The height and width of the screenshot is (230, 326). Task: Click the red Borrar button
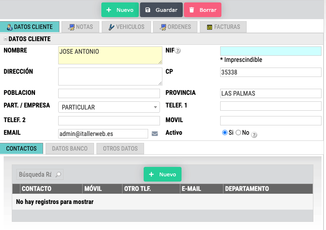point(202,10)
